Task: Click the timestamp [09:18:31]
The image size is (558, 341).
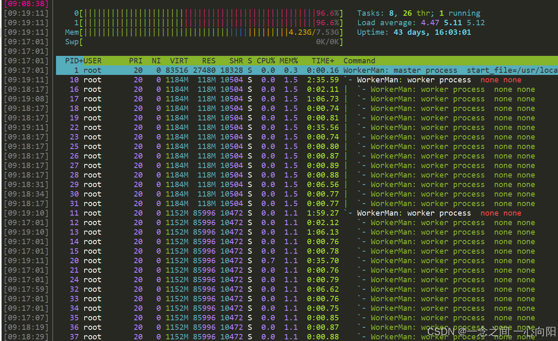Action: pos(26,185)
